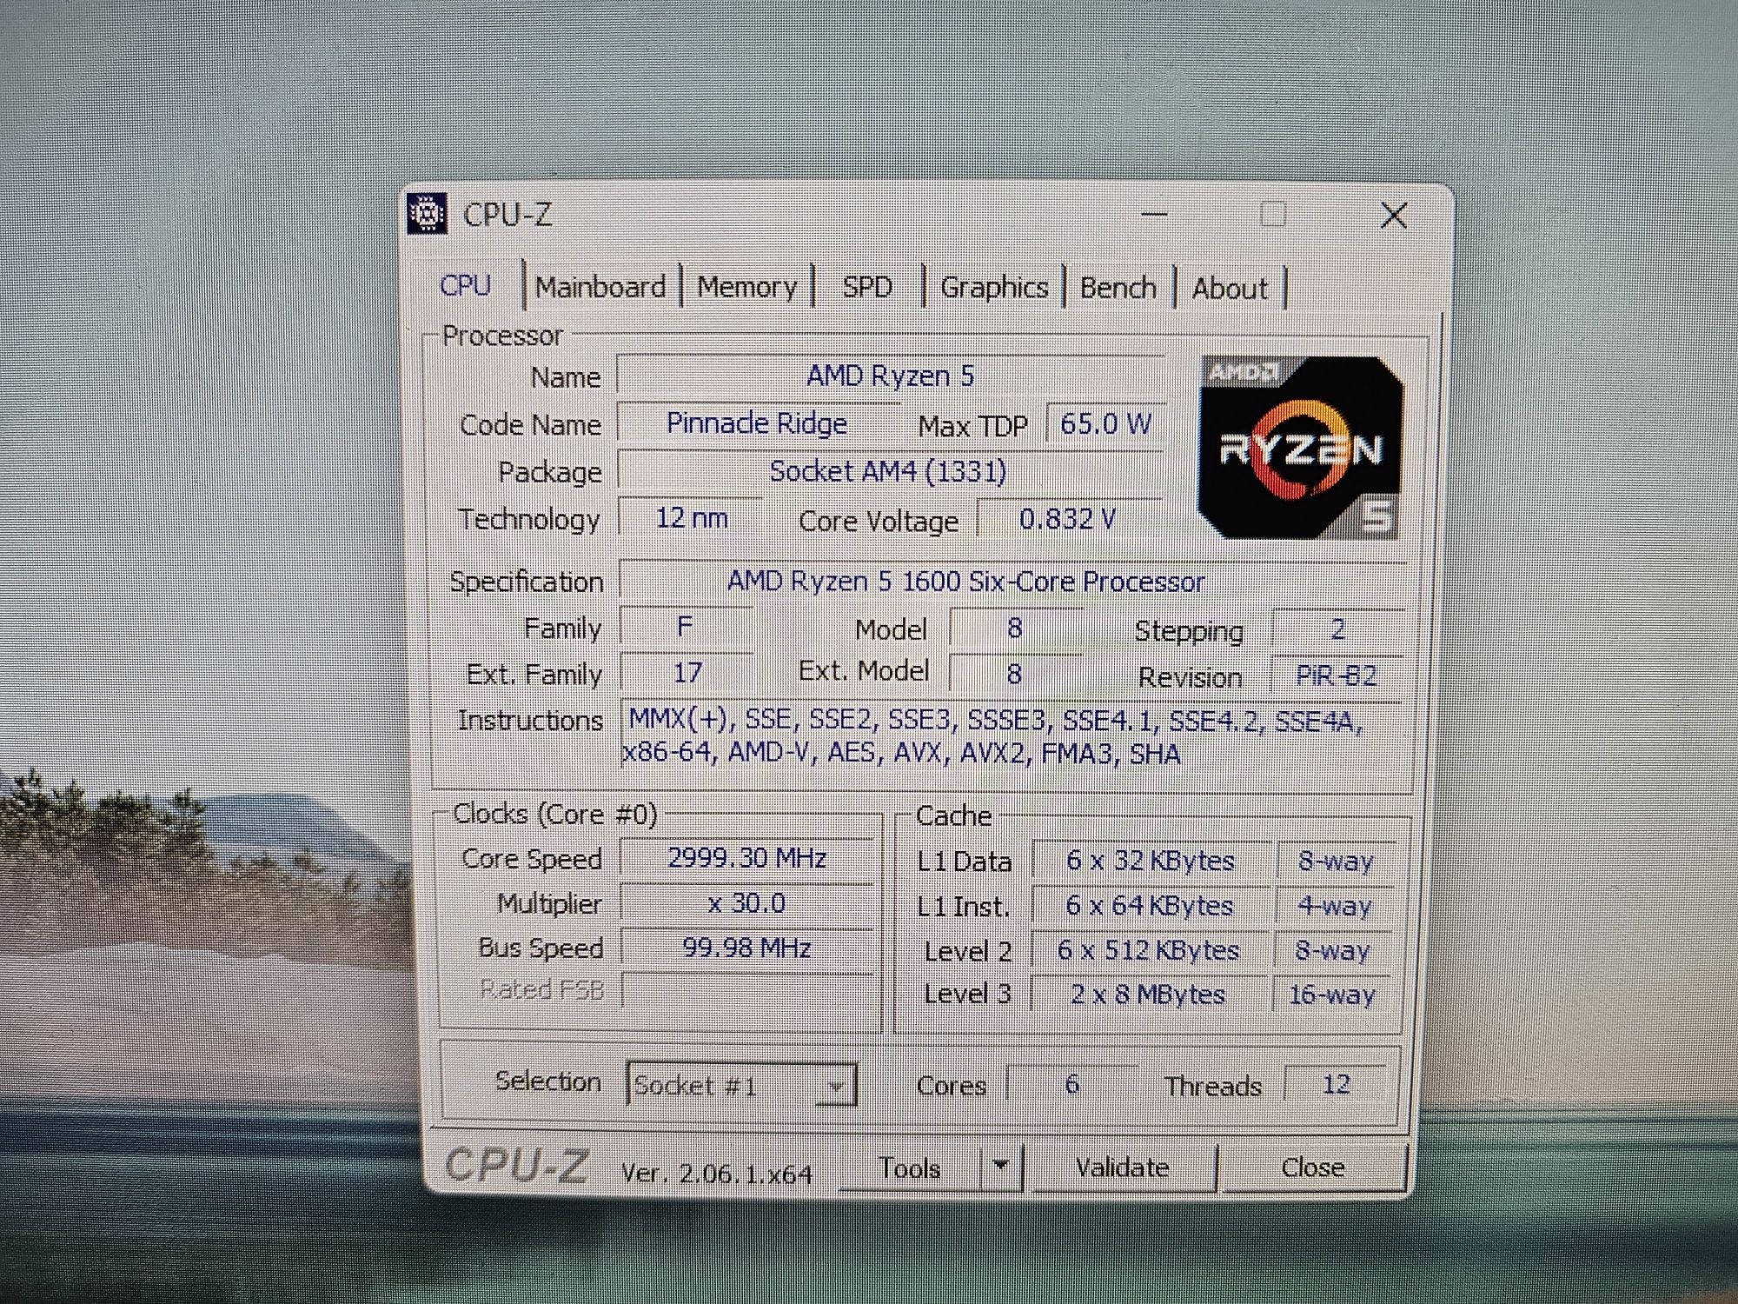
Task: Open the Memory tab
Action: 746,287
